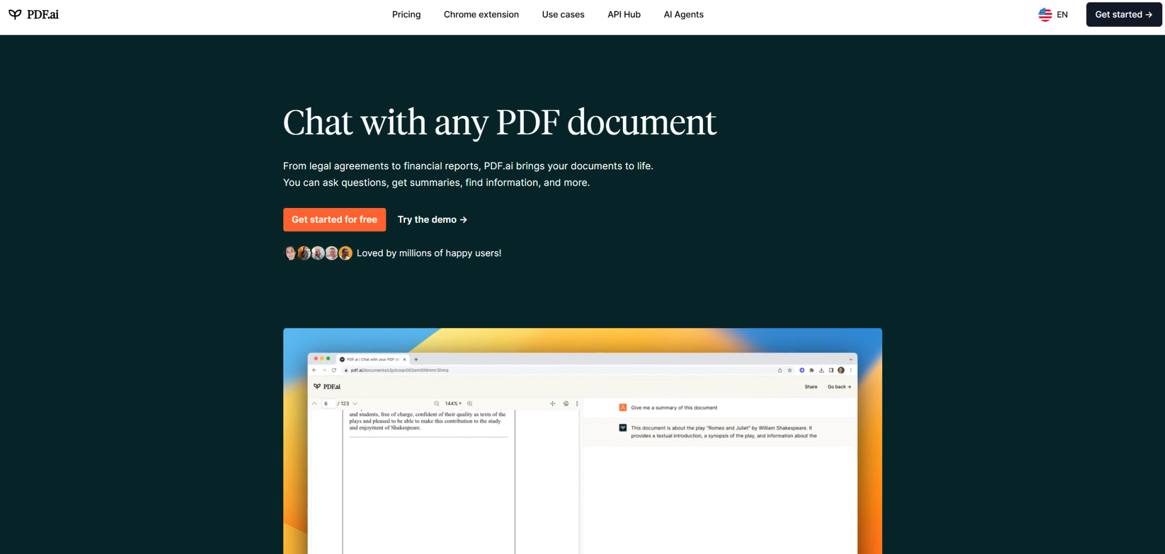Click the dark PDF.ai bot chat icon
This screenshot has height=554, width=1165.
coord(623,428)
